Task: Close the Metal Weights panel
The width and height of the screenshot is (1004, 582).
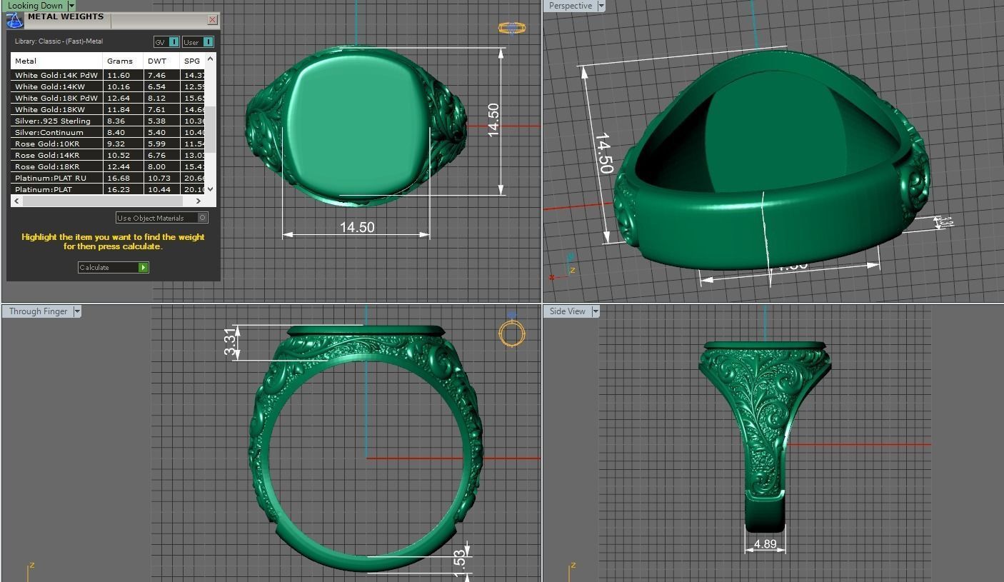Action: 213,20
